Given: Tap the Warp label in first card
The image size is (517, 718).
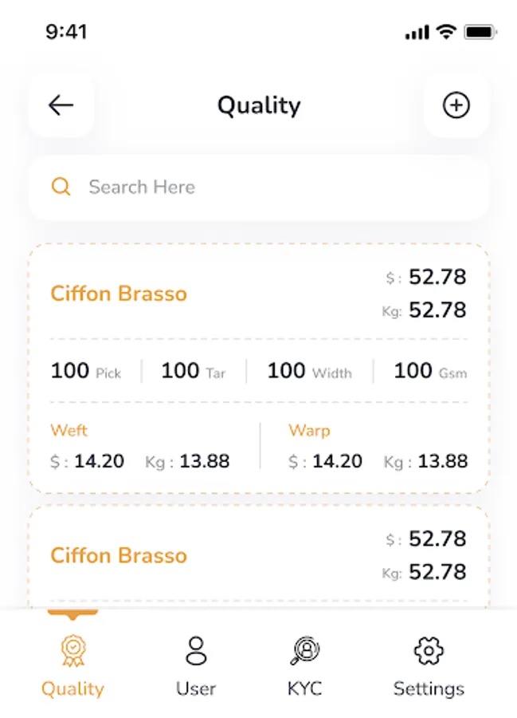Looking at the screenshot, I should click(x=309, y=431).
